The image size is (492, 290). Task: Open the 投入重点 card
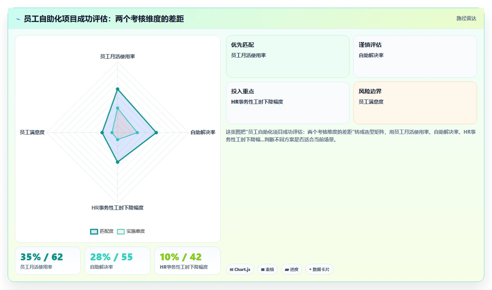(287, 103)
